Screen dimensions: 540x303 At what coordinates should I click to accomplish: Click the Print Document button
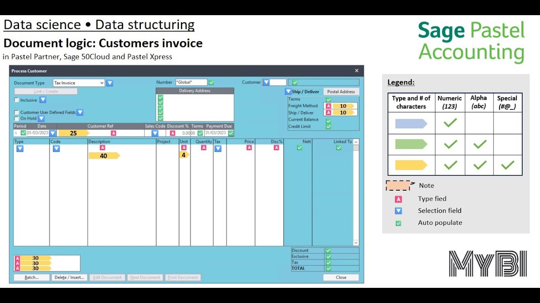[183, 277]
